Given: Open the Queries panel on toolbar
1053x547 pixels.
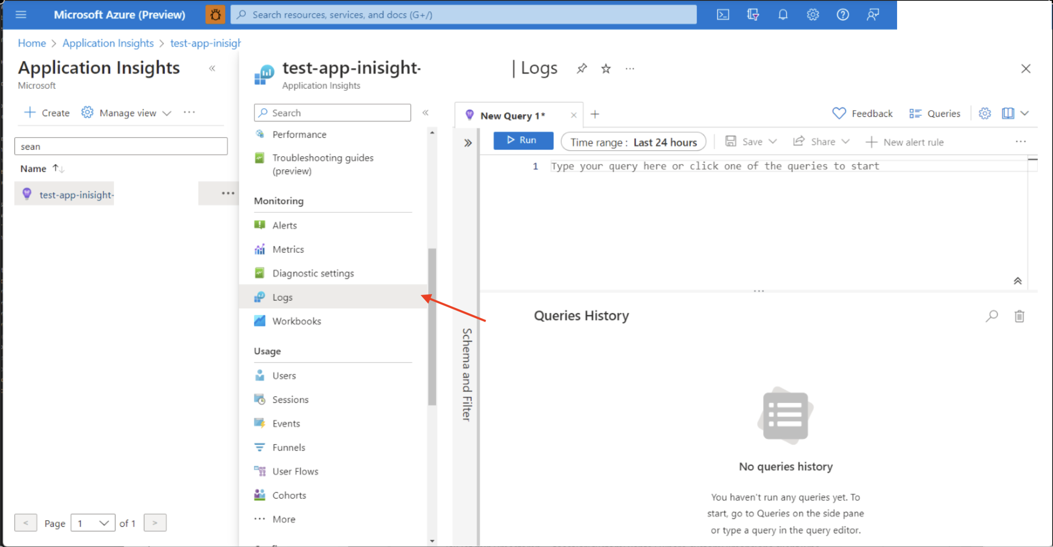Looking at the screenshot, I should [x=935, y=114].
